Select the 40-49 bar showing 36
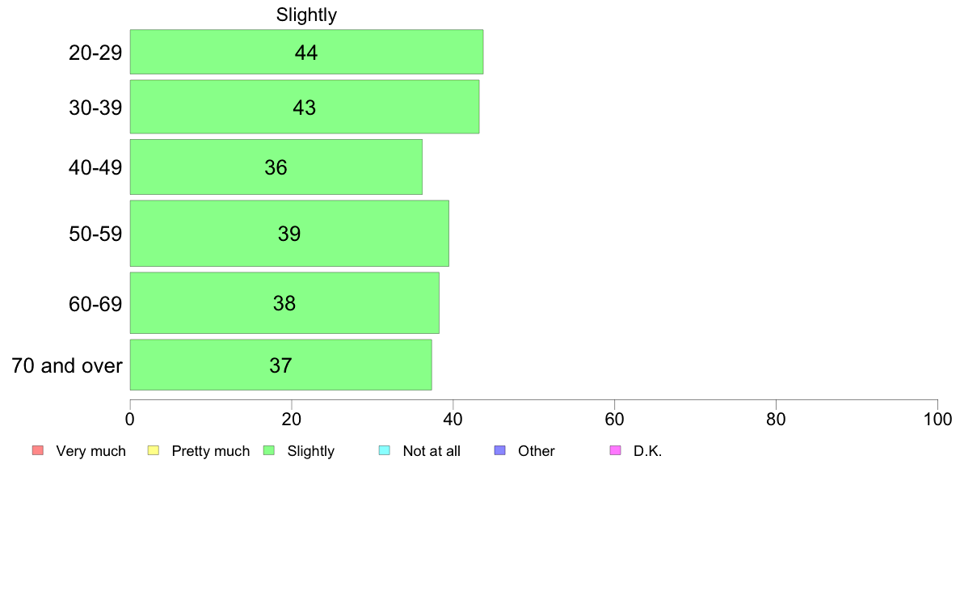The image size is (960, 595). pyautogui.click(x=276, y=167)
